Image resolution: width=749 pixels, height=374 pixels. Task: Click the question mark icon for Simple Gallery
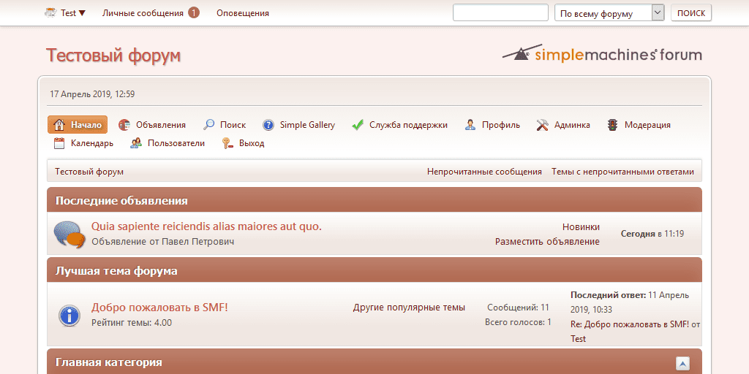pyautogui.click(x=268, y=125)
